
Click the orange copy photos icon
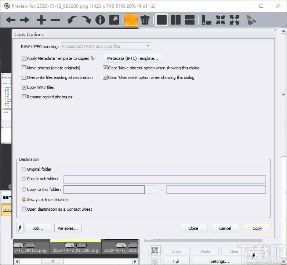[x=131, y=20]
